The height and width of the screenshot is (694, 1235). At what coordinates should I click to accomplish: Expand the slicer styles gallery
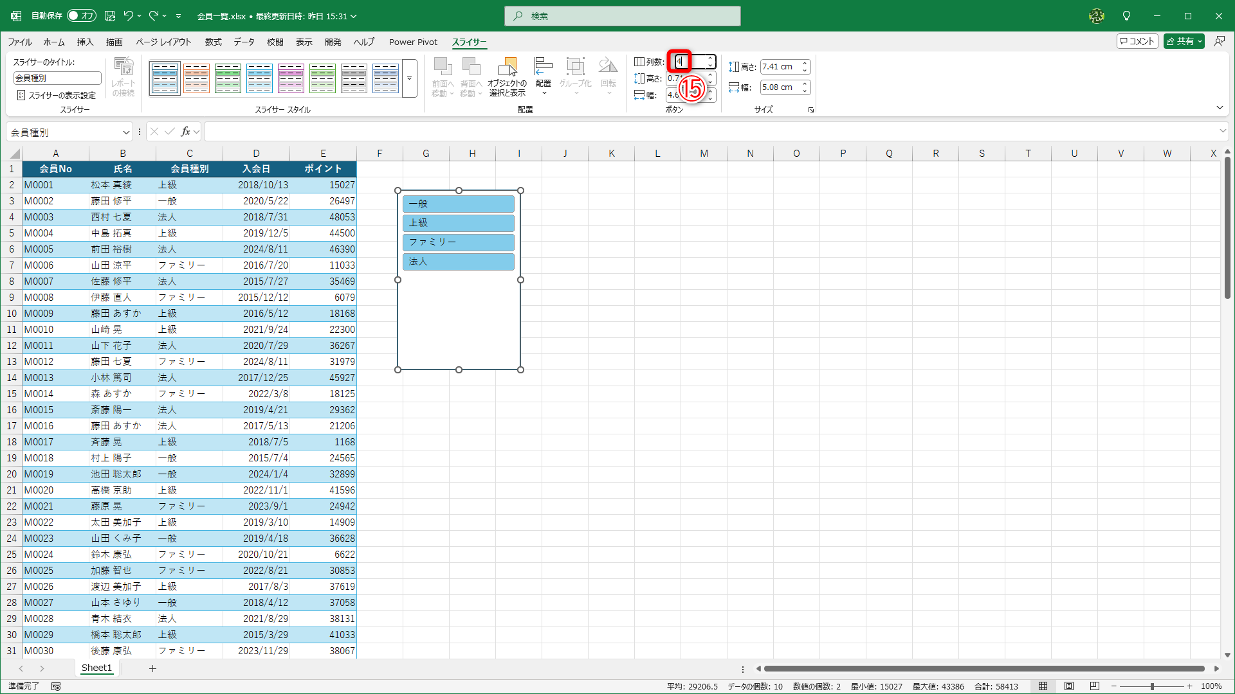410,78
